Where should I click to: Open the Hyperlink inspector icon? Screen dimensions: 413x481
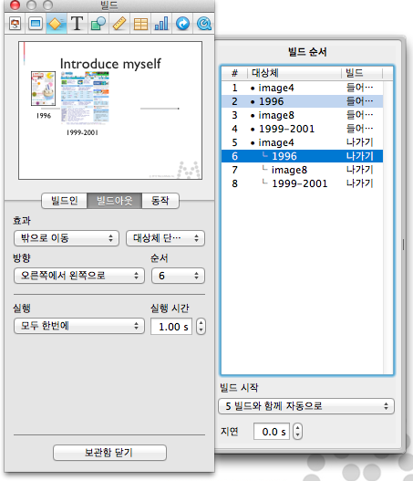point(182,24)
